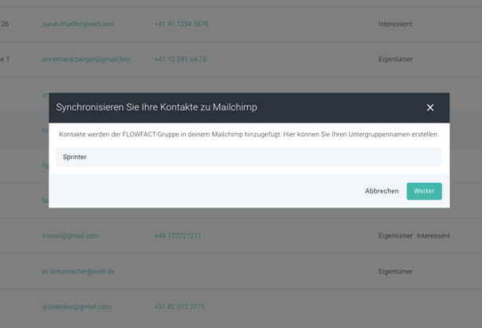Viewport: 482px width, 328px height.
Task: Open email link quicklewis@gmail.com
Action: pos(76,307)
